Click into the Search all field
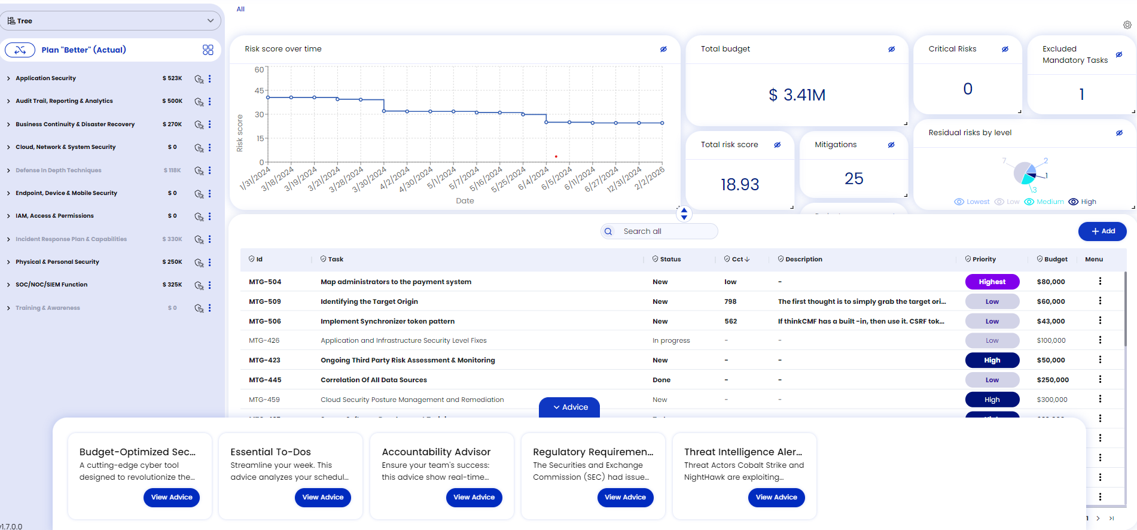The width and height of the screenshot is (1137, 530). (664, 232)
